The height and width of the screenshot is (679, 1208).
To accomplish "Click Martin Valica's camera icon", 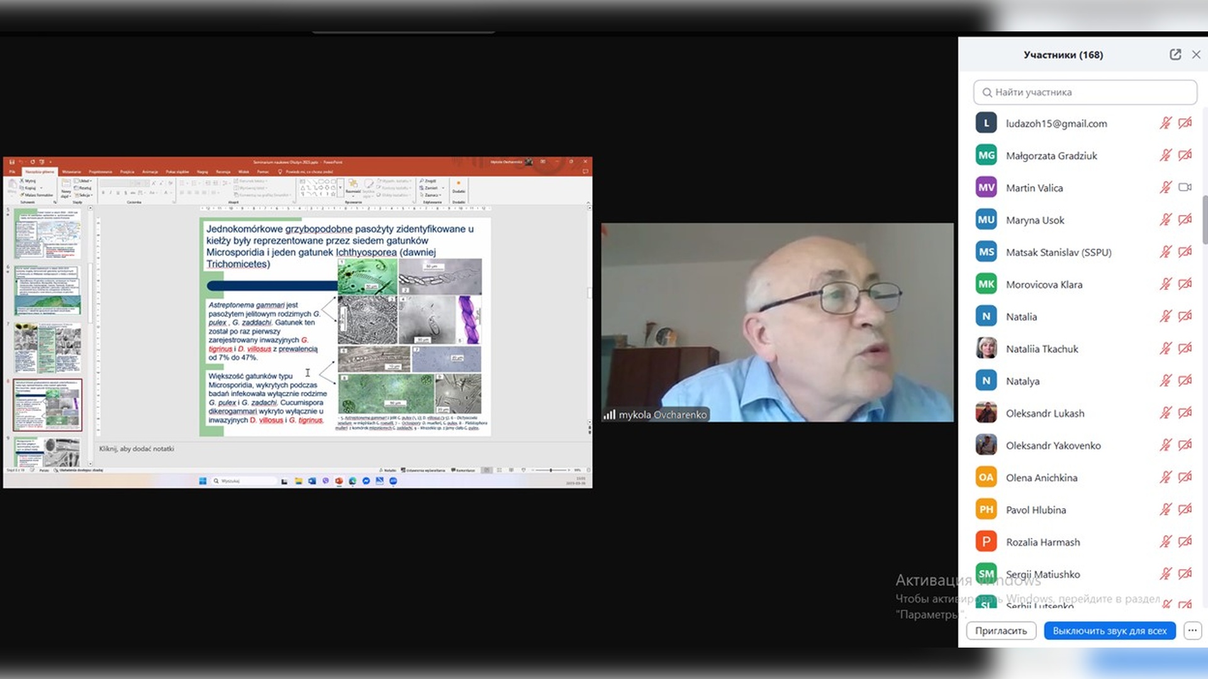I will (1185, 187).
